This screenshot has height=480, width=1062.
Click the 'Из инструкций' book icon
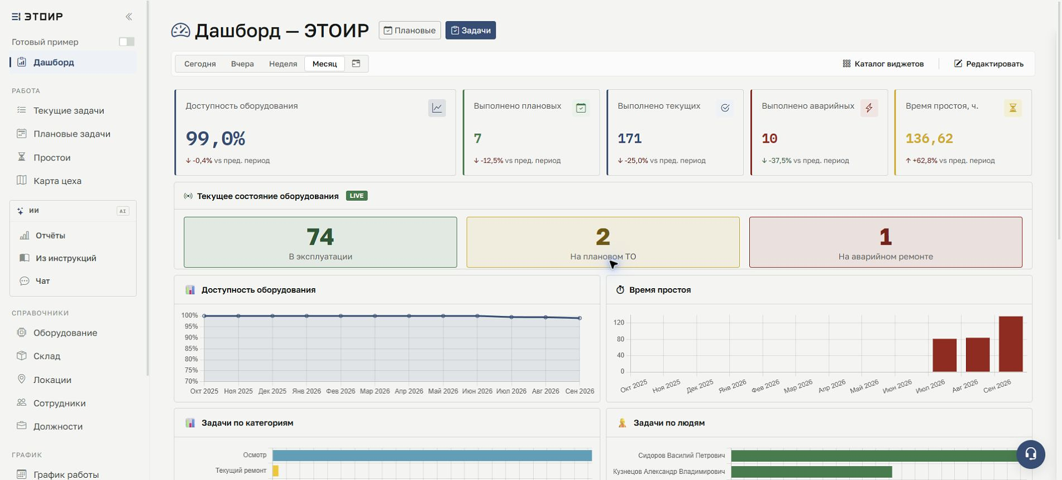25,258
